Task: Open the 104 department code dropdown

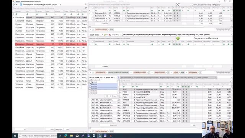Action: 21,5
